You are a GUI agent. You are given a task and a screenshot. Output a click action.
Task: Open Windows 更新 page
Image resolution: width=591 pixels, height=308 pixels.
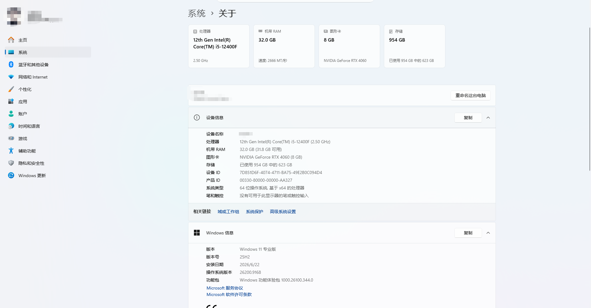(48, 175)
